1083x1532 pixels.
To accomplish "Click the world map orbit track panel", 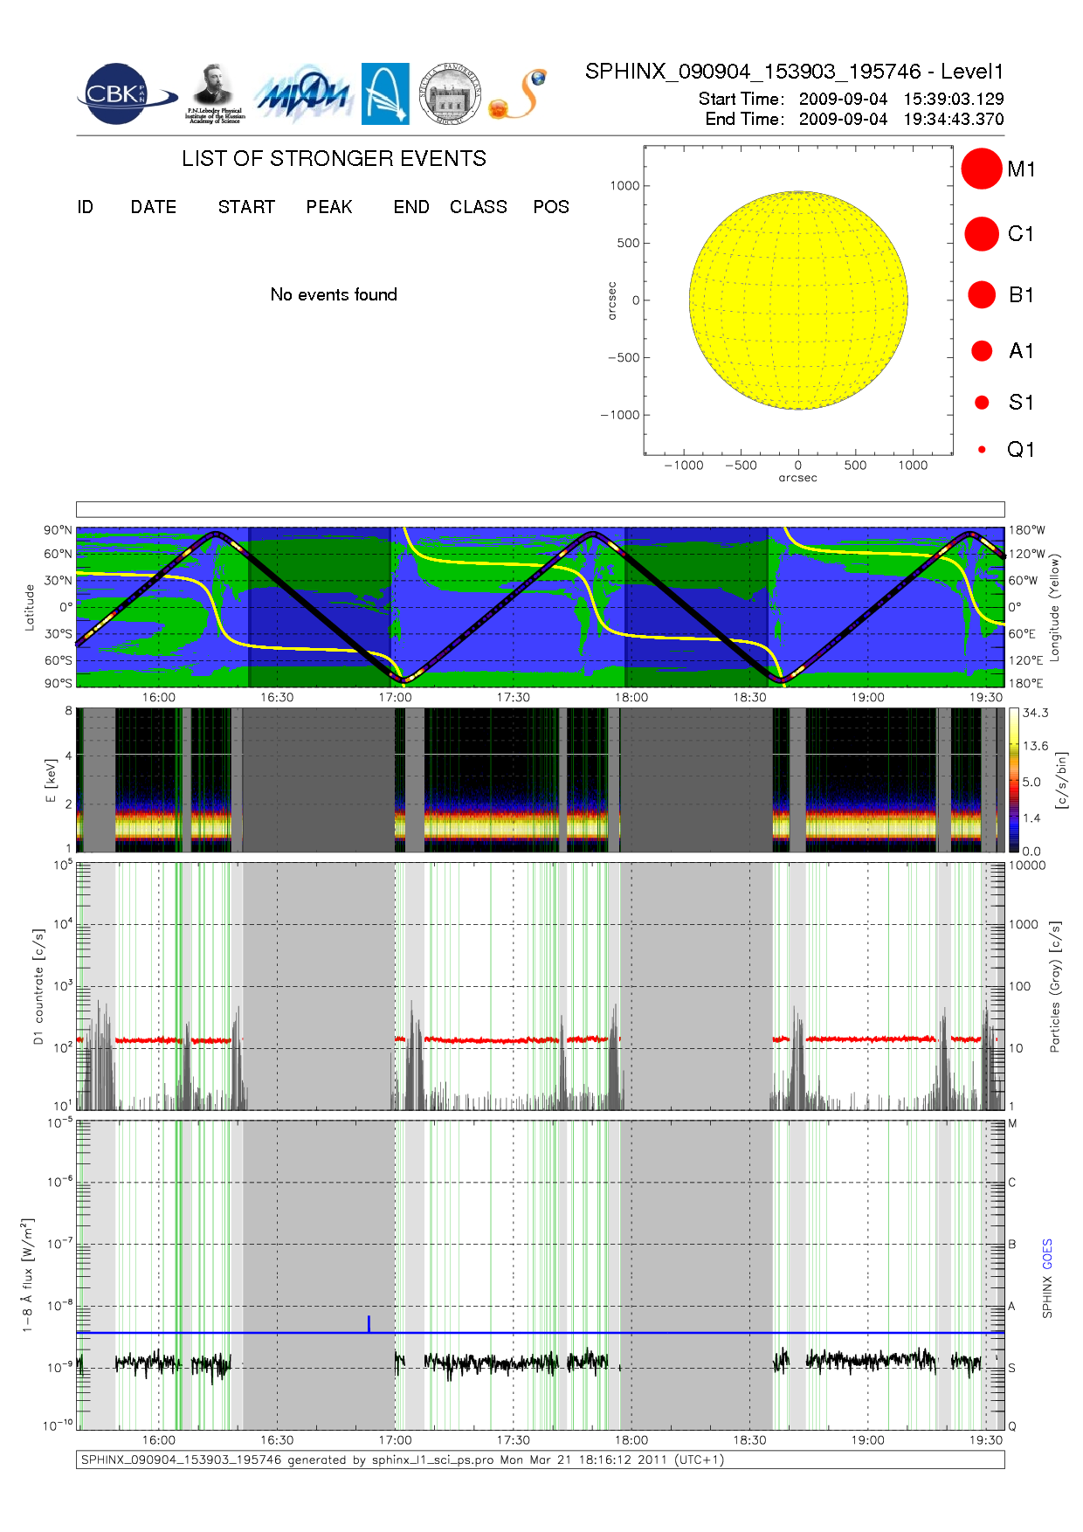I will coord(540,606).
